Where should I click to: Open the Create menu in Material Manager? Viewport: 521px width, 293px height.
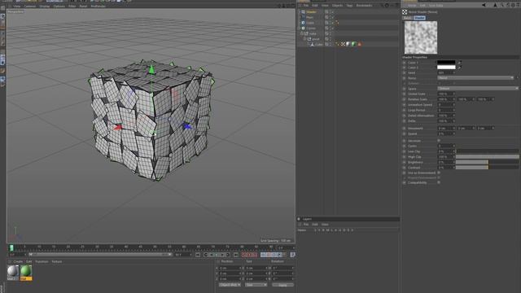tap(18, 261)
